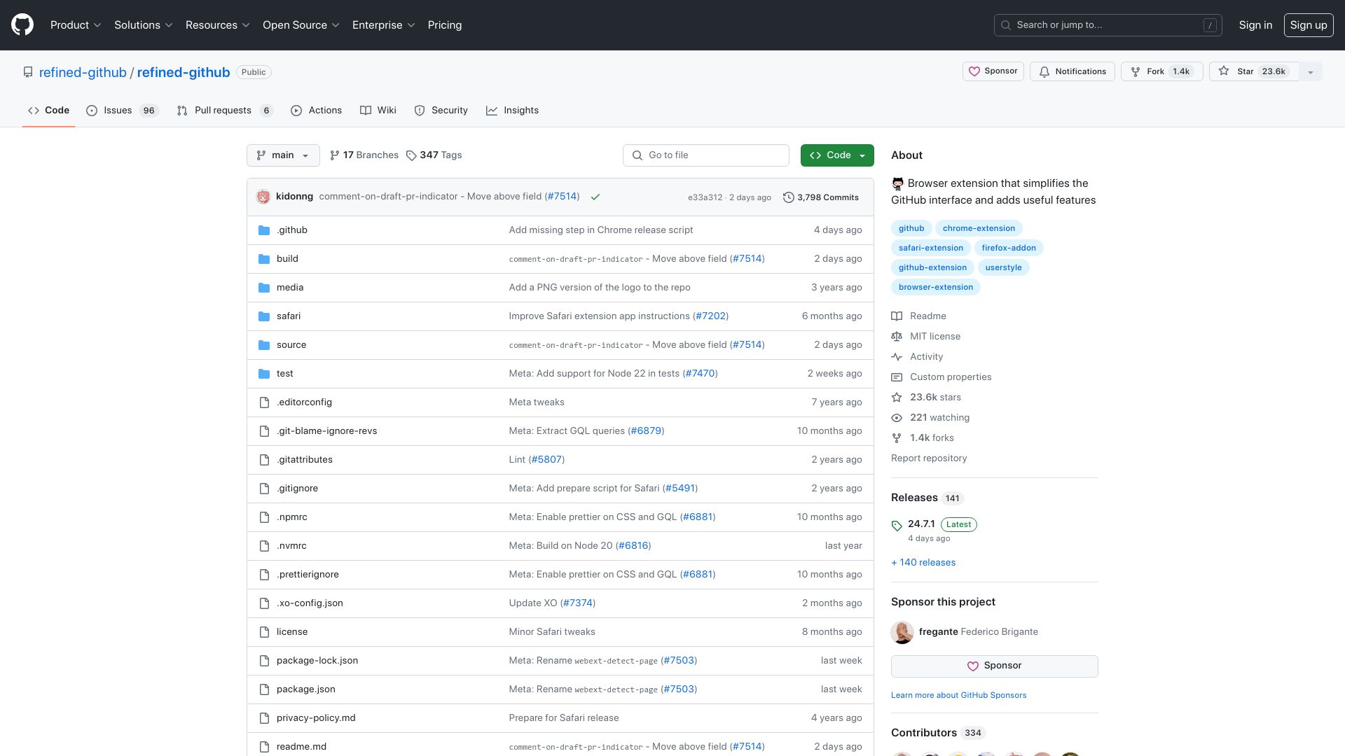
Task: Expand the Solutions menu
Action: point(144,25)
